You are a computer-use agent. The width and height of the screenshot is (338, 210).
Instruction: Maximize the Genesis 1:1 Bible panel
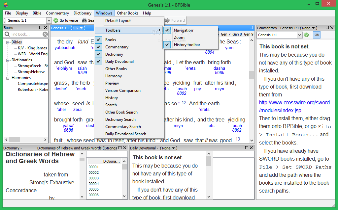pos(251,28)
